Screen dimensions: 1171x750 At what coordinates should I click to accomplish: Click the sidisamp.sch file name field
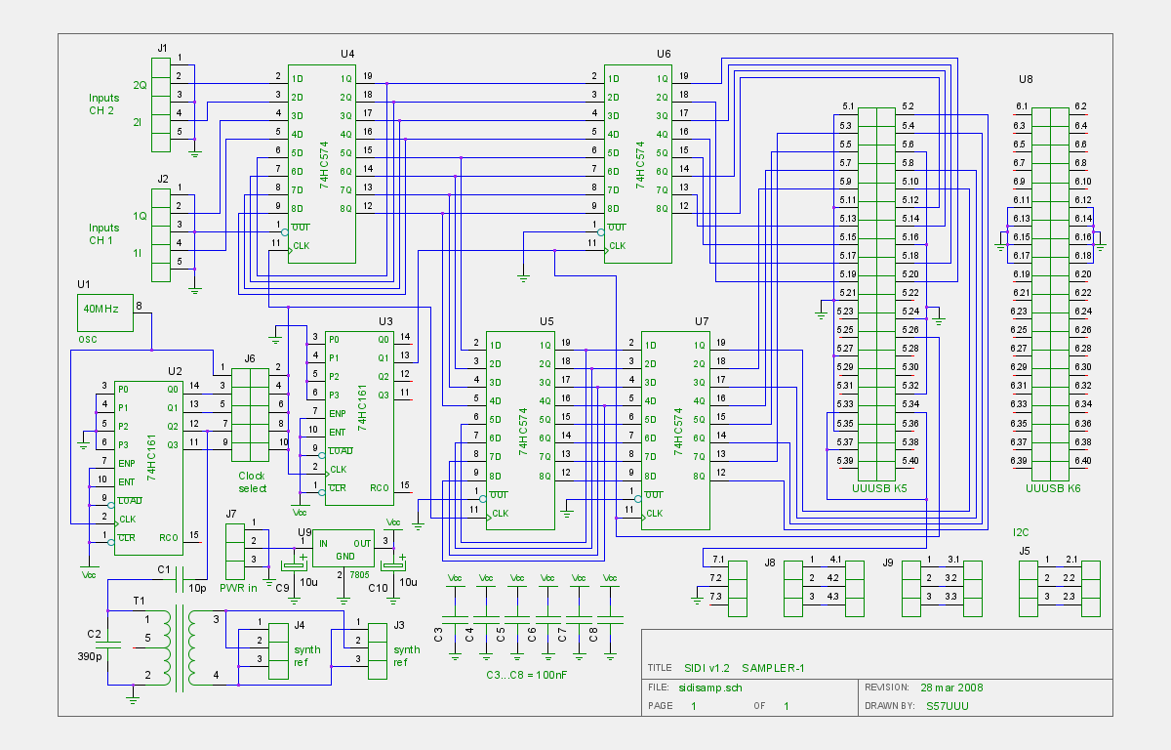click(x=714, y=687)
